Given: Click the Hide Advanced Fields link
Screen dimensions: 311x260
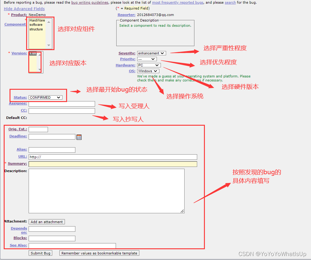Looking at the screenshot, I should [x=24, y=9].
